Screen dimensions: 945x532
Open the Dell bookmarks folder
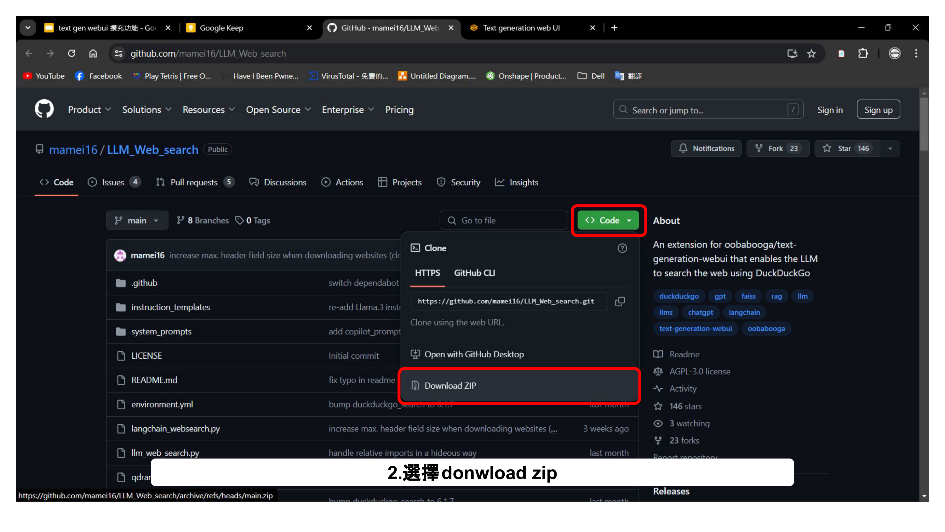pyautogui.click(x=591, y=76)
